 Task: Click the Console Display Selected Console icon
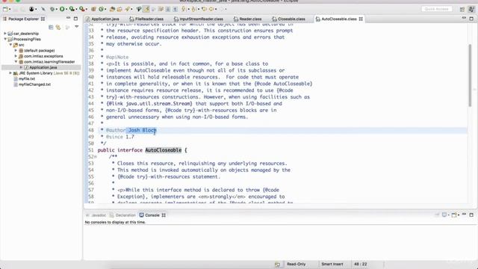pos(444,215)
